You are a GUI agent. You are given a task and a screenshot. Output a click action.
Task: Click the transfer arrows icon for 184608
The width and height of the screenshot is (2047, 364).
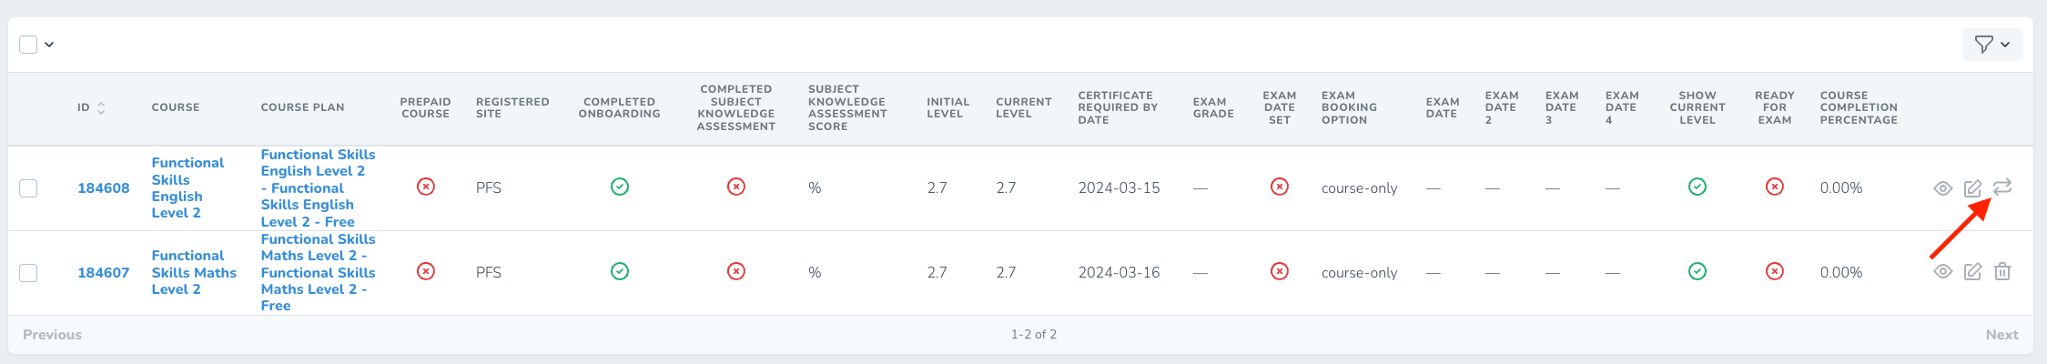(x=2002, y=187)
